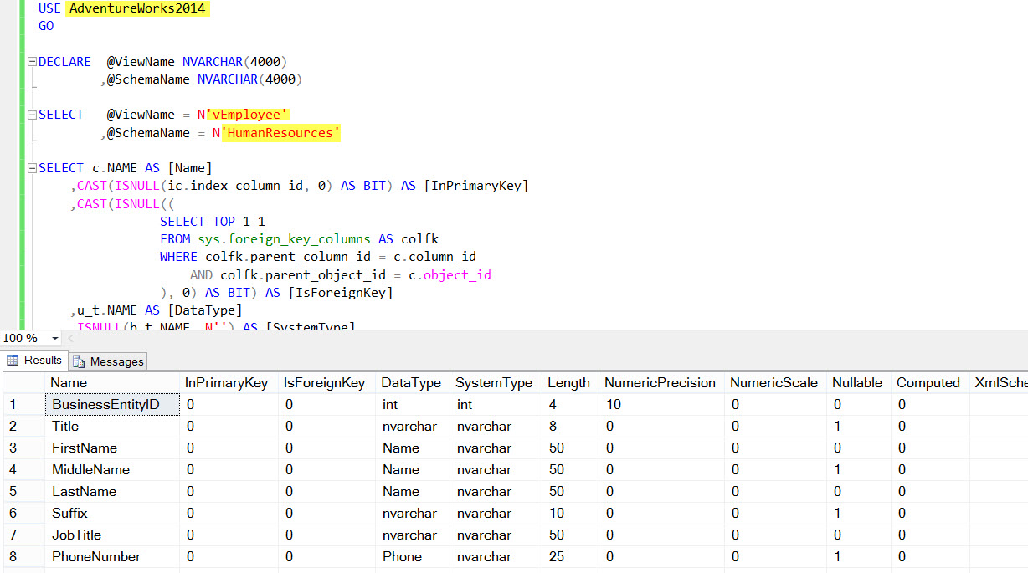The width and height of the screenshot is (1028, 573).
Task: Select the BusinessEntityID cell
Action: click(112, 405)
